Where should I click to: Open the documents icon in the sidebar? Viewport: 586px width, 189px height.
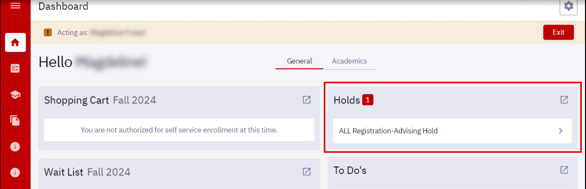pos(15,120)
